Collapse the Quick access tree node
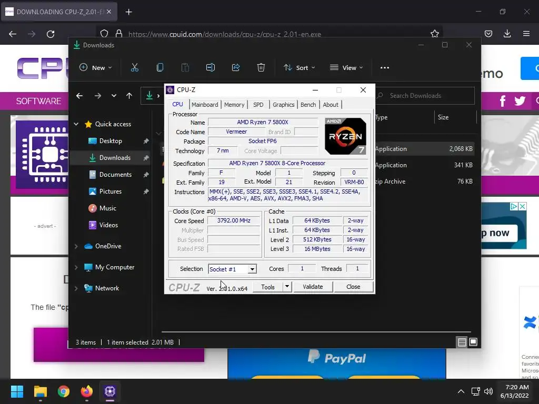Screen dimensions: 539x404 click(76, 124)
